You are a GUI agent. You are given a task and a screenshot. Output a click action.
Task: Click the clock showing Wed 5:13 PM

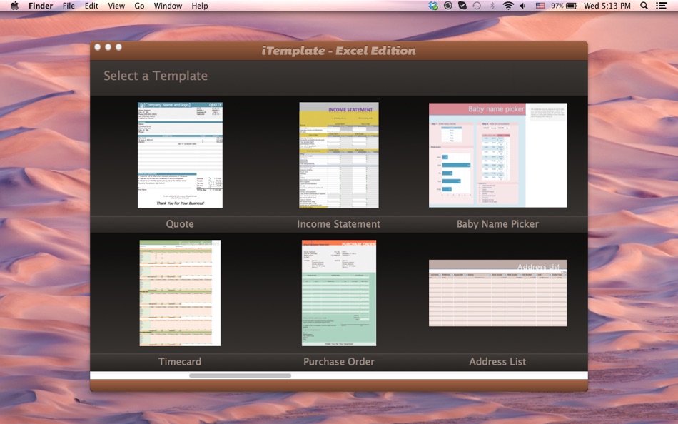tap(607, 6)
